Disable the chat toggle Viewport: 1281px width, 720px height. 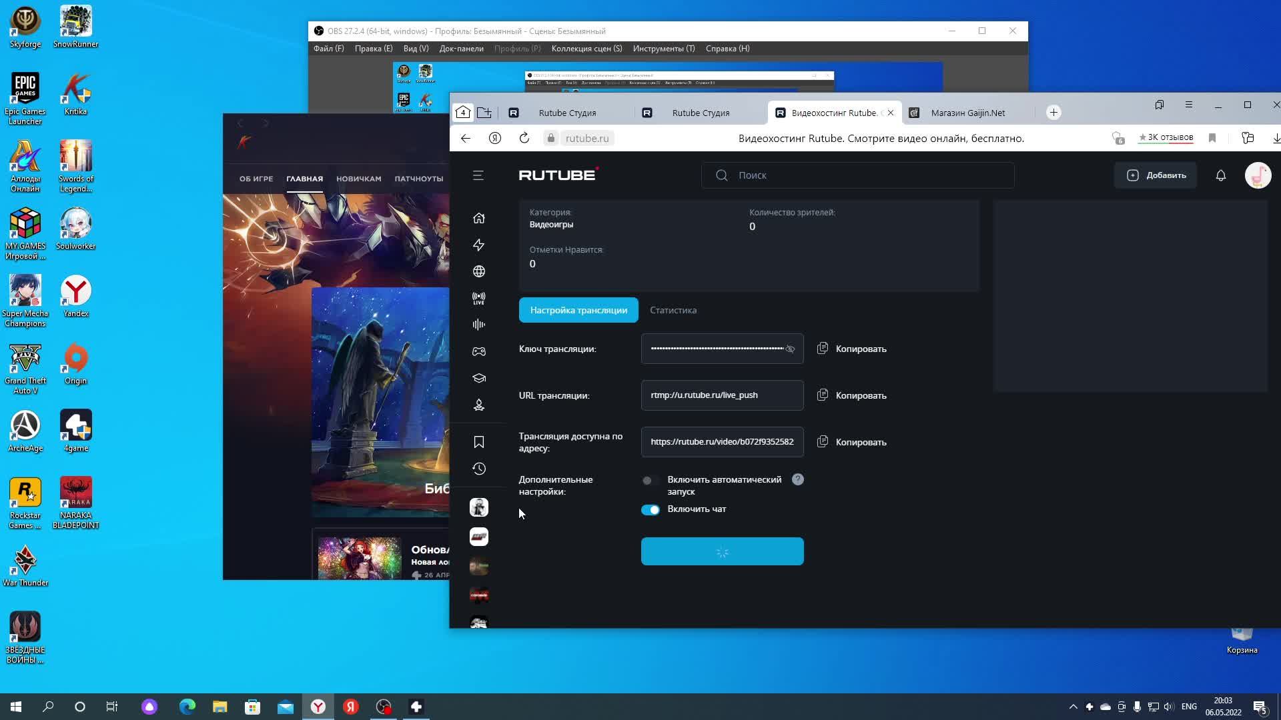651,510
